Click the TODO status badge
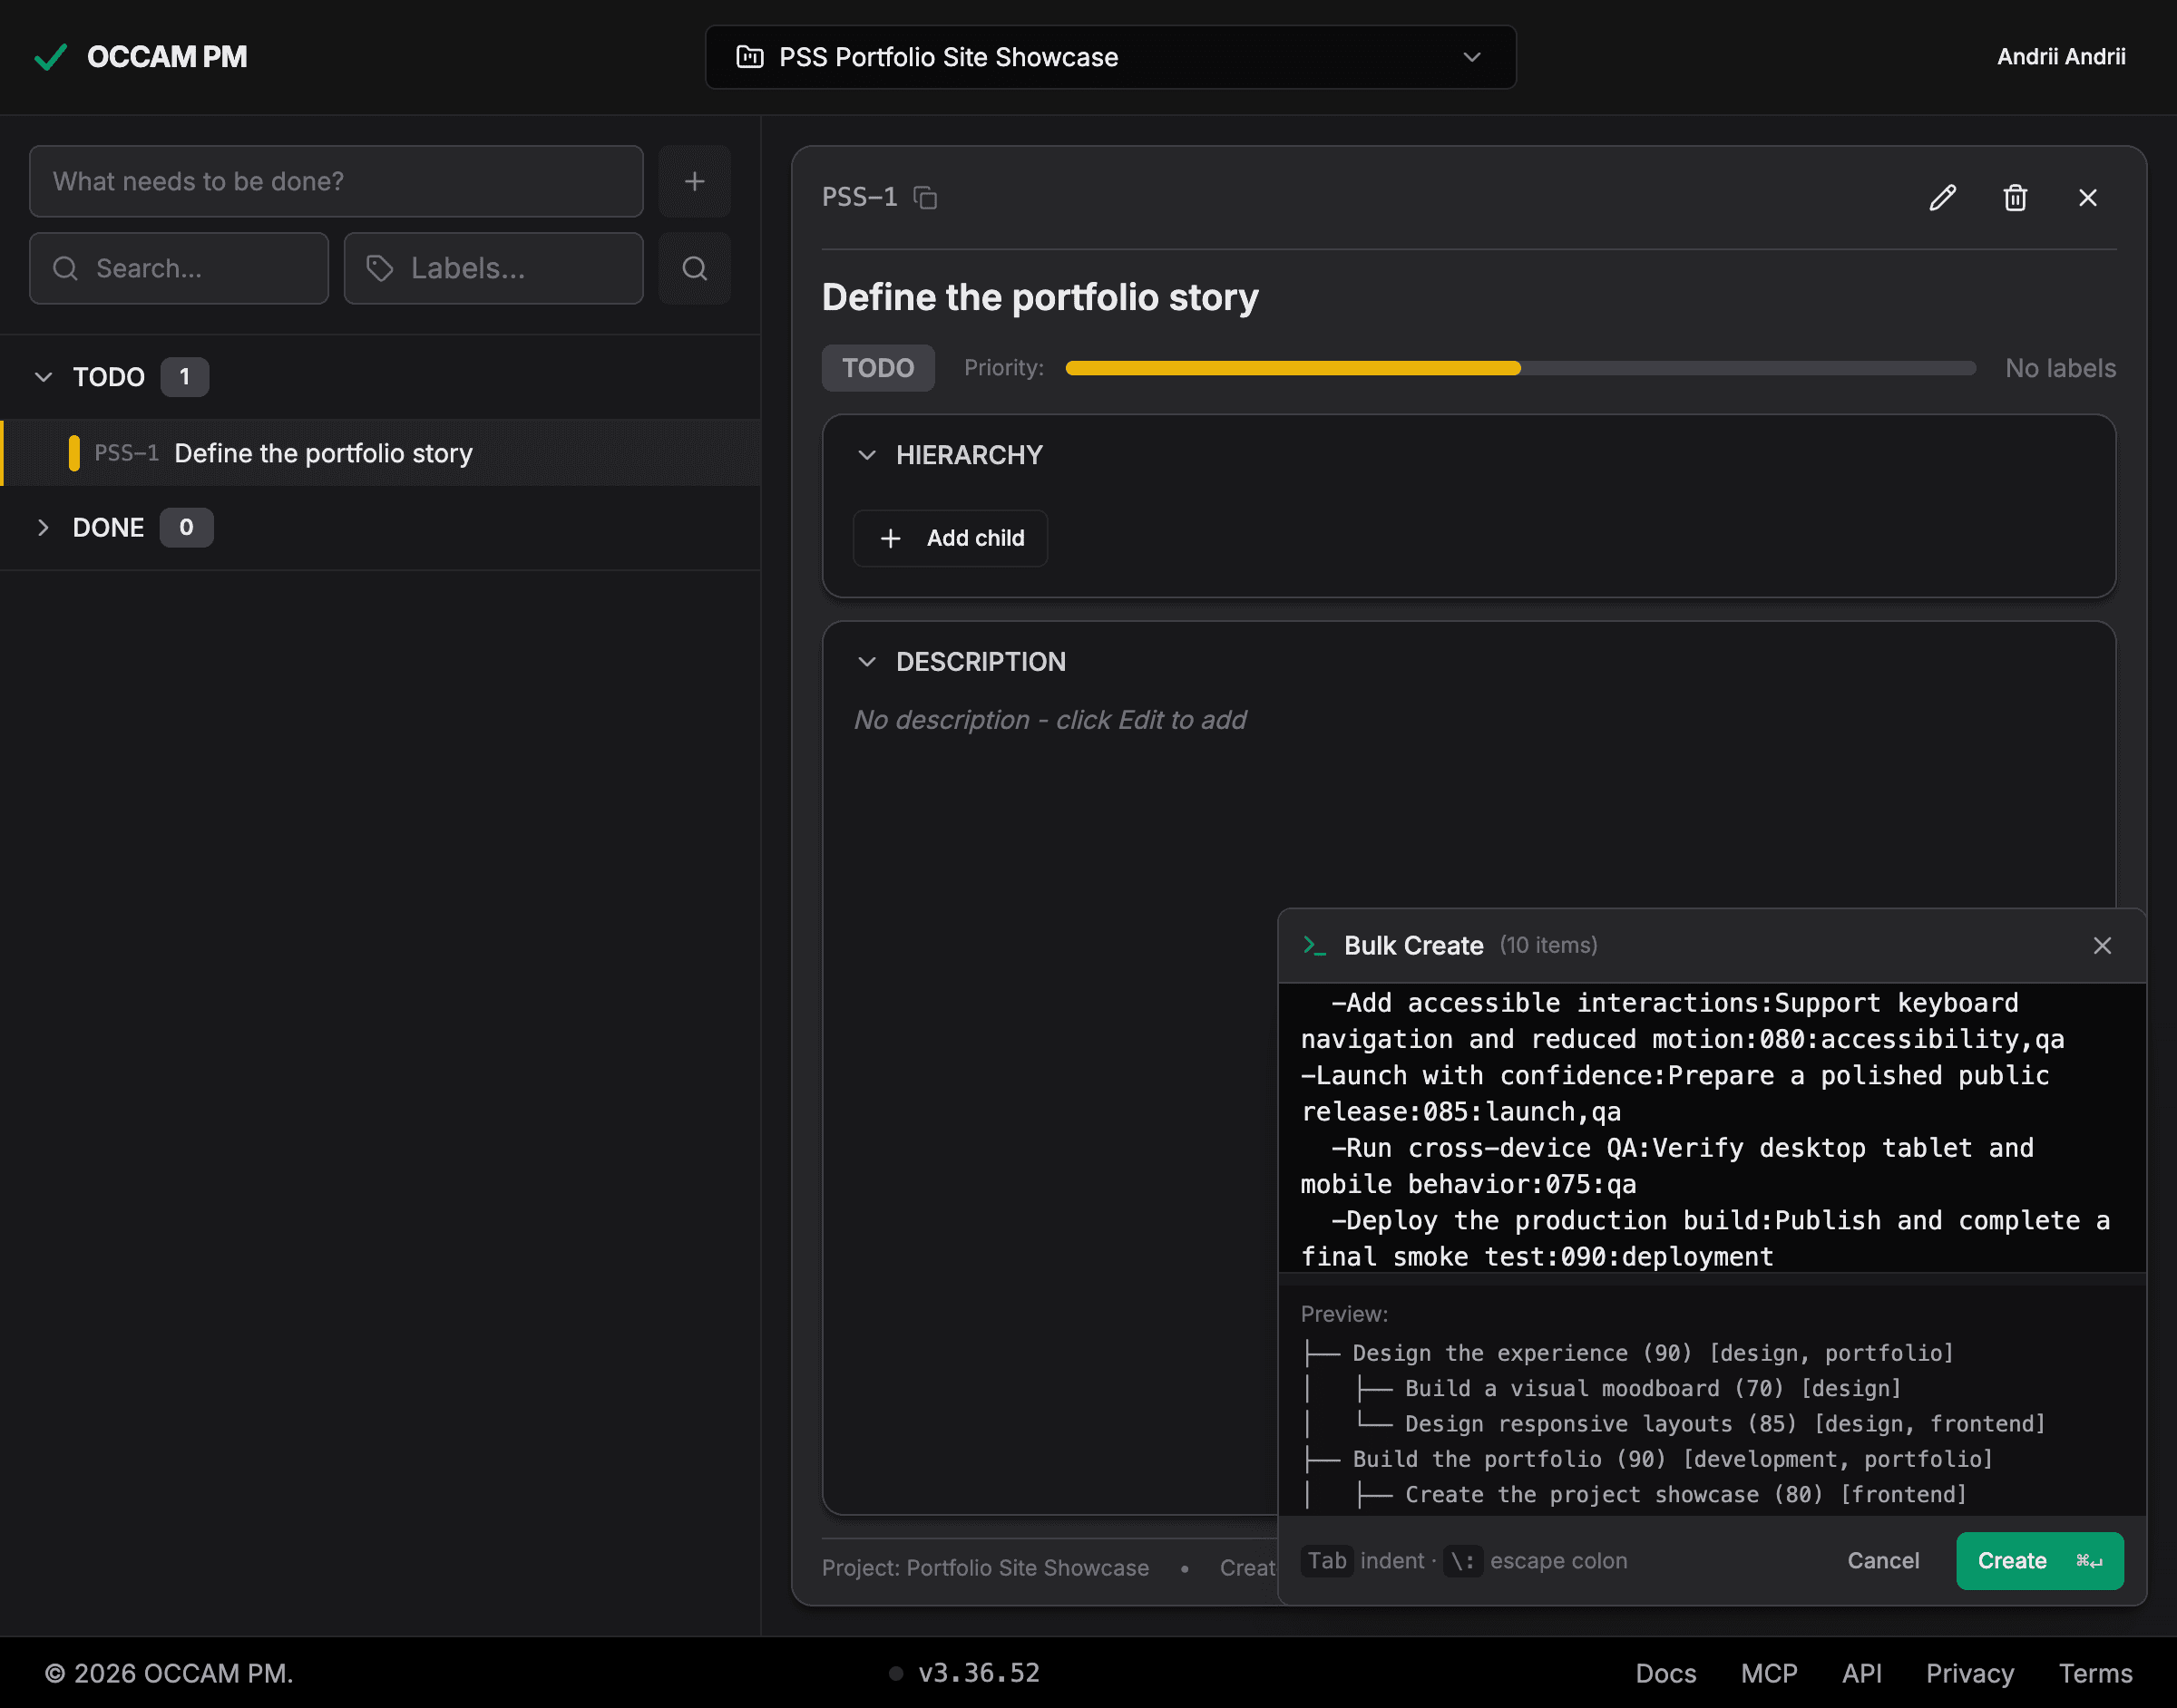This screenshot has height=1708, width=2177. click(x=877, y=368)
